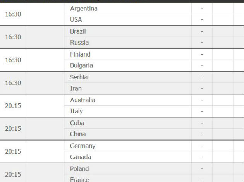Select the Finland team entry
244x182 pixels.
pos(80,54)
